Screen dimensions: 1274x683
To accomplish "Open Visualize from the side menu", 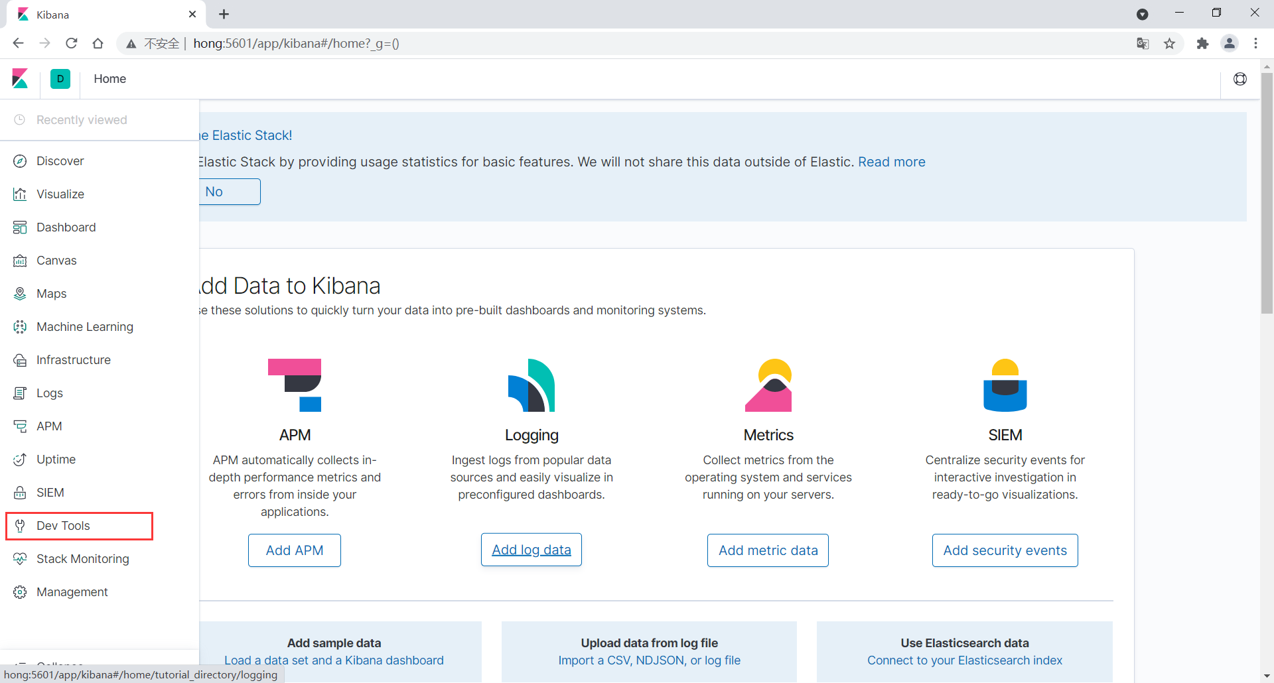I will click(x=60, y=194).
